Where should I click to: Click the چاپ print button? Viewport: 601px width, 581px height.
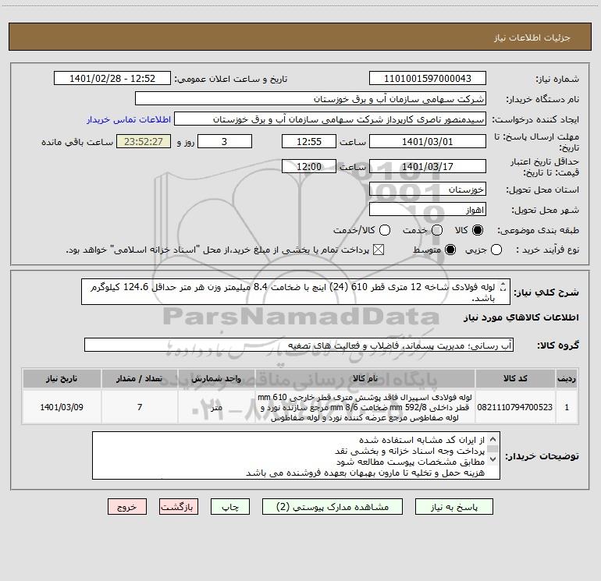pyautogui.click(x=230, y=507)
